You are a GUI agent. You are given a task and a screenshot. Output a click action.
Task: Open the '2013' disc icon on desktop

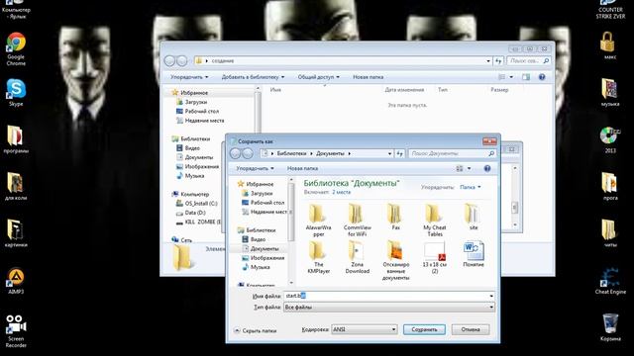point(610,139)
